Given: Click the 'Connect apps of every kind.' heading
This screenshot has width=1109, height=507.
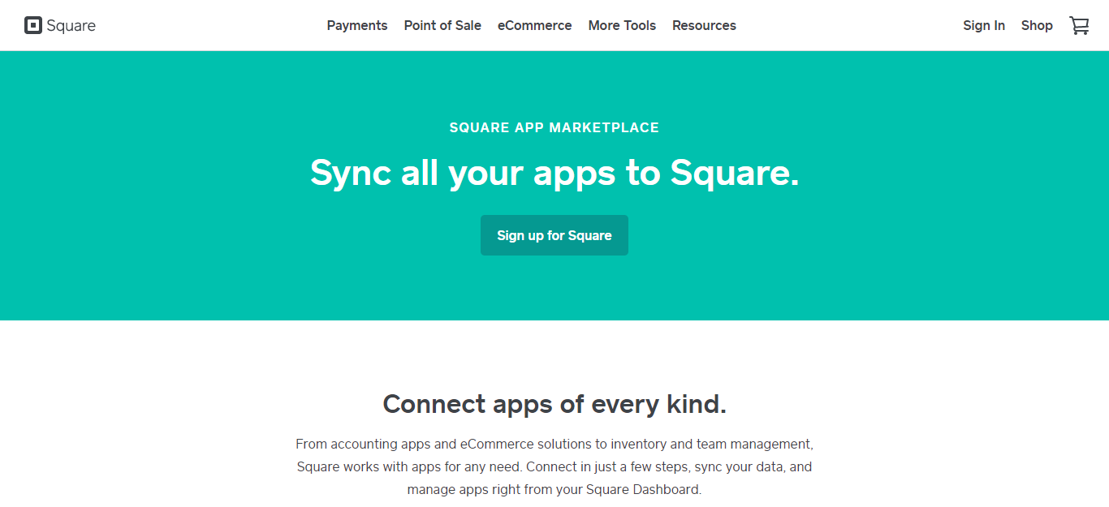Looking at the screenshot, I should pos(554,403).
